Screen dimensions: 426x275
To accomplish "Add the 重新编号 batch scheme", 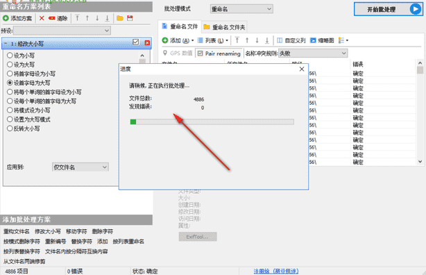I will tap(56, 241).
